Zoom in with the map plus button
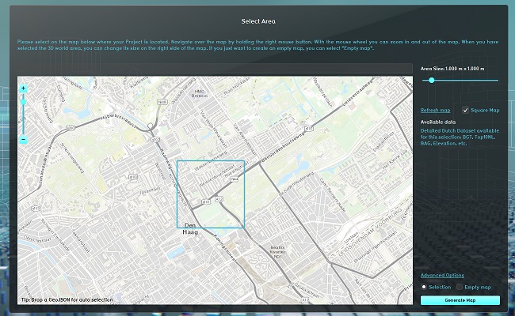The image size is (515, 316). [24, 88]
